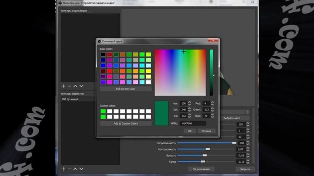
Task: Click the vertical brightness strip of the color picker
Action: pyautogui.click(x=211, y=73)
